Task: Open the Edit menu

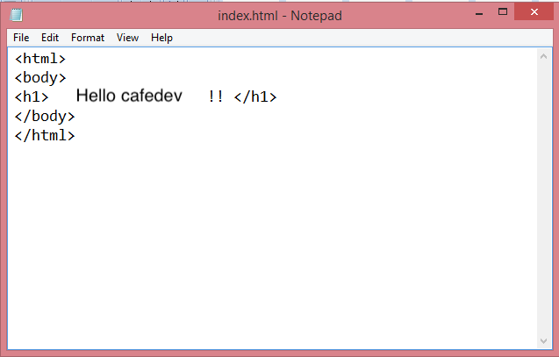Action: point(49,38)
